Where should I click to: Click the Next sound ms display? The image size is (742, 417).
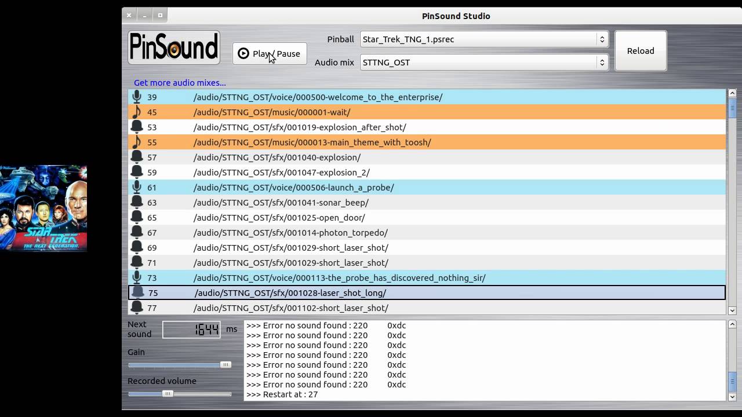pos(191,330)
